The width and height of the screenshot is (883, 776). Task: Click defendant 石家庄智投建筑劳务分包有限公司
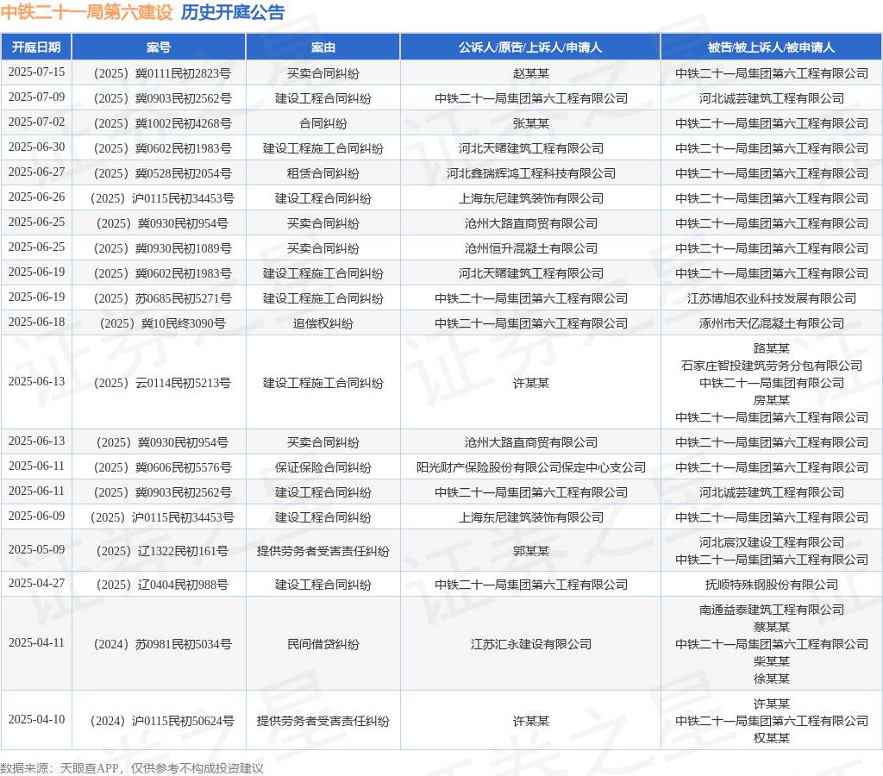(772, 366)
